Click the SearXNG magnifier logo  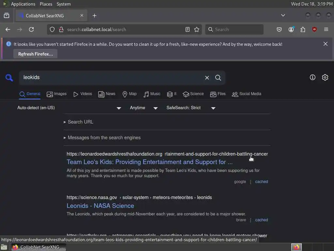[x=9, y=78]
